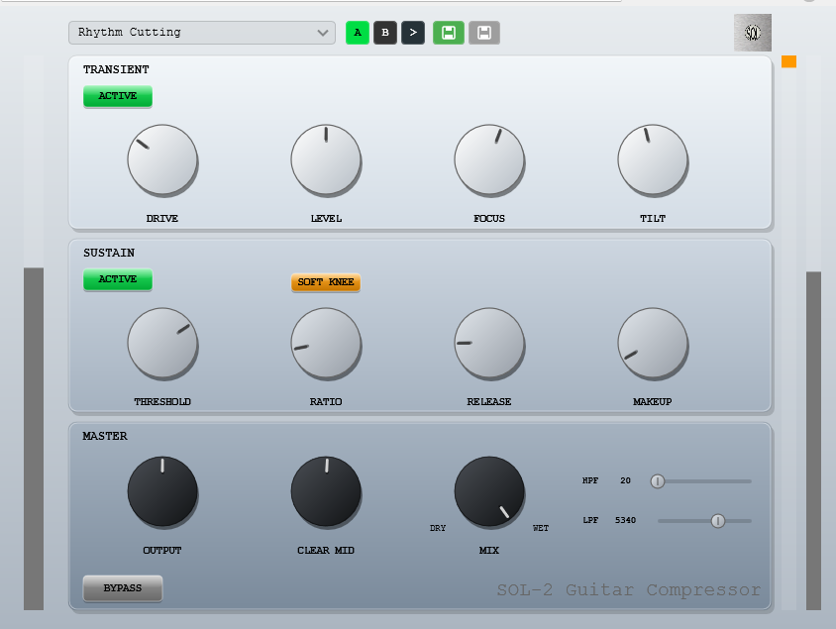The height and width of the screenshot is (629, 836).
Task: Click the HPF slider handle
Action: pos(657,481)
